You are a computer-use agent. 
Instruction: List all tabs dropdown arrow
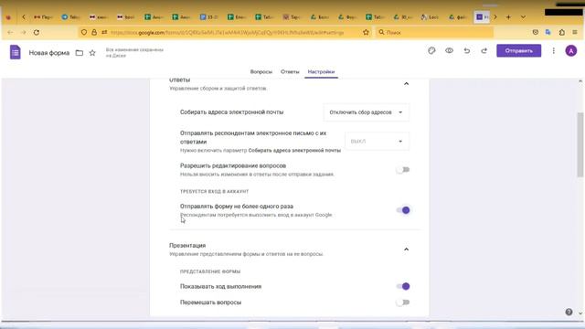(523, 17)
